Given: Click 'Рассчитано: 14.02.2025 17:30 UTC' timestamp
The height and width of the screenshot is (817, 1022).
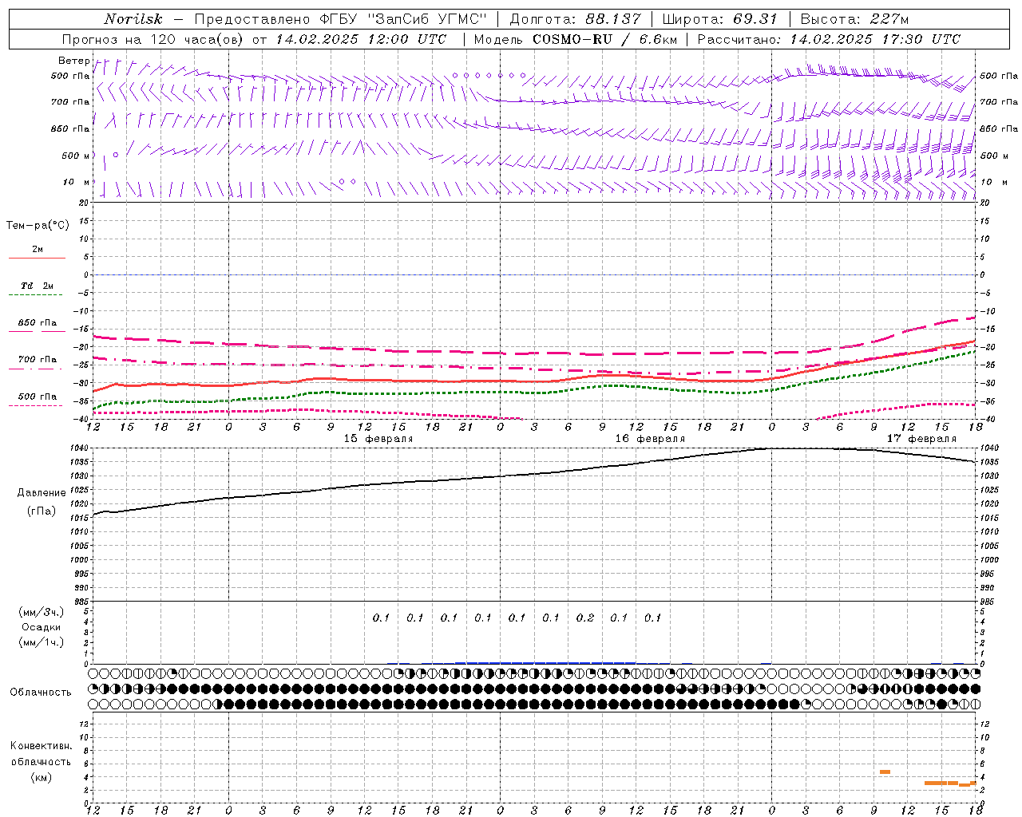Looking at the screenshot, I should (830, 39).
